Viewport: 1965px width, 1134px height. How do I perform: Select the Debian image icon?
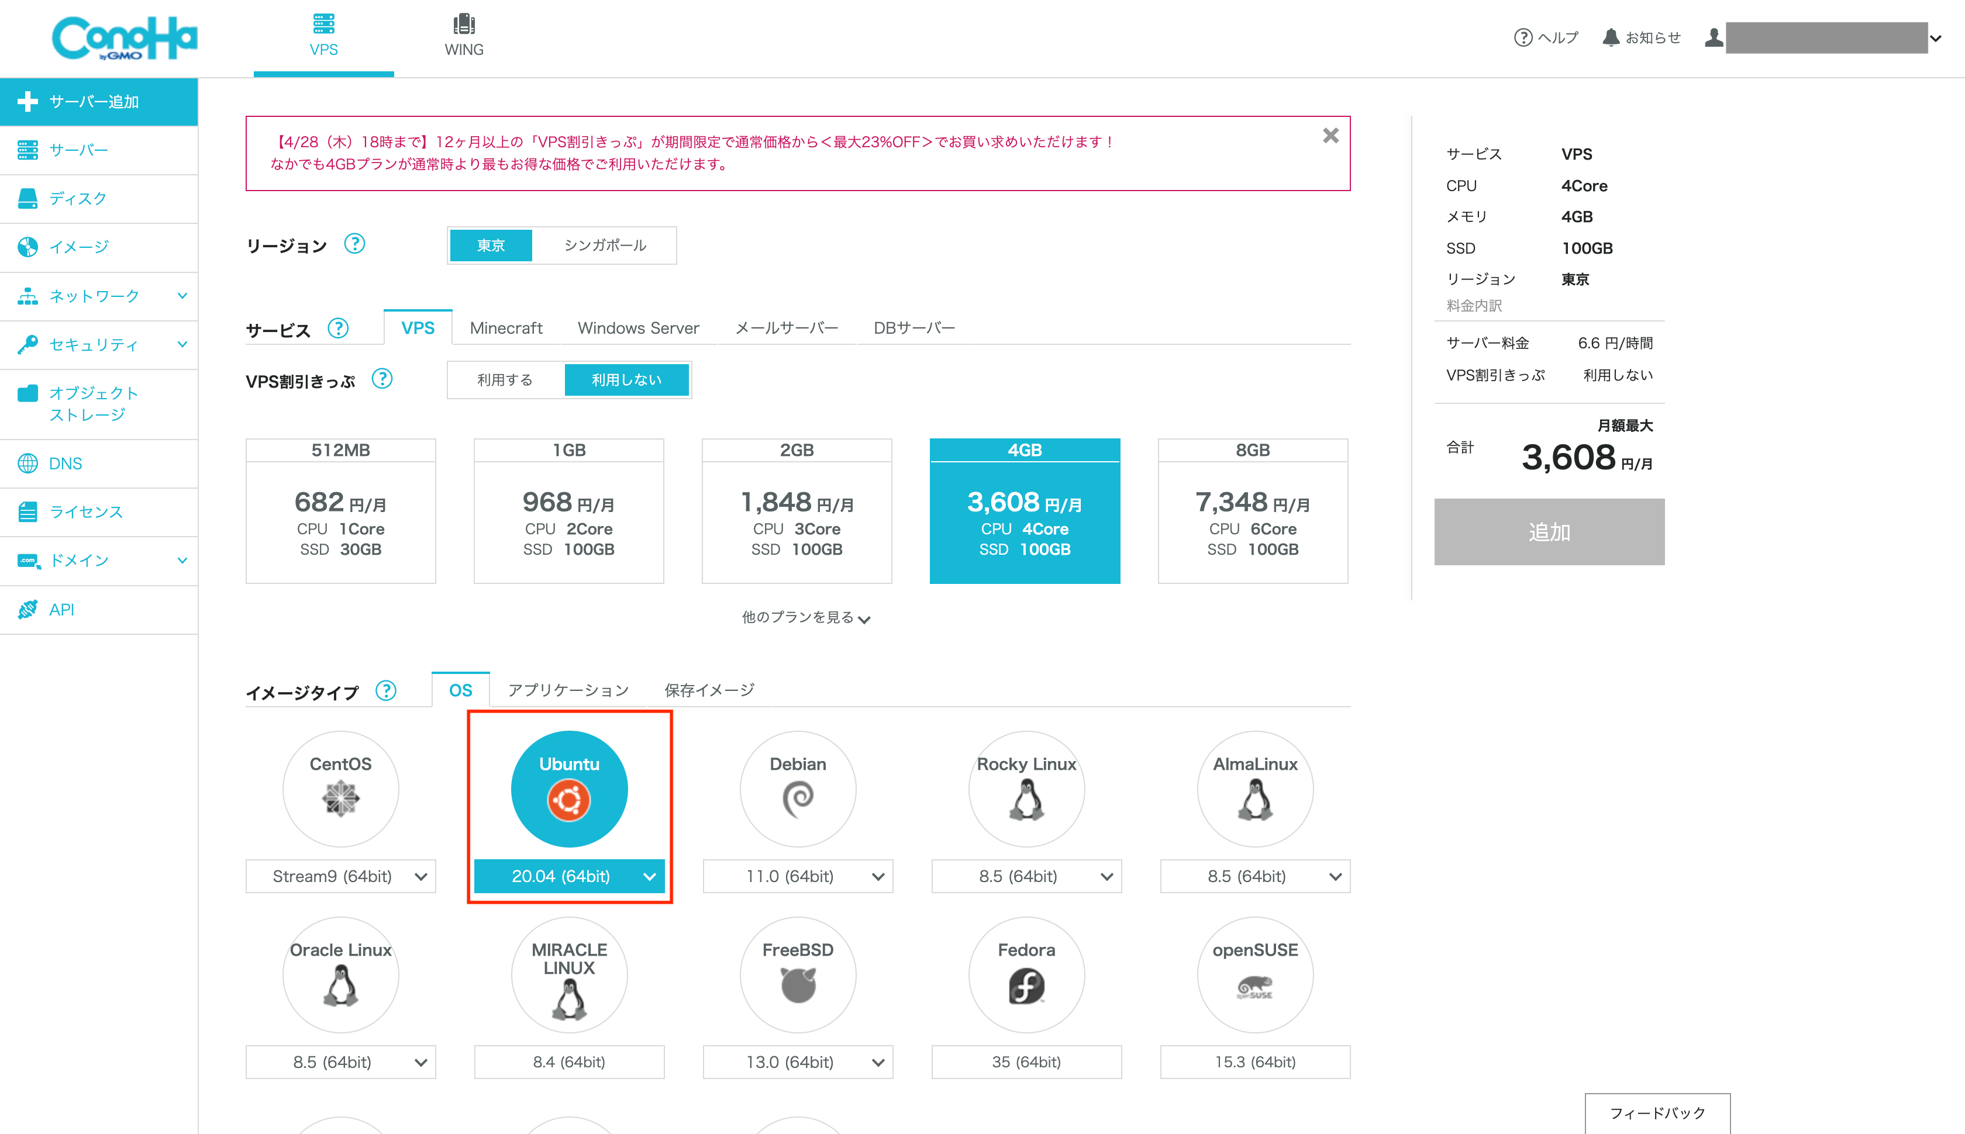tap(798, 788)
